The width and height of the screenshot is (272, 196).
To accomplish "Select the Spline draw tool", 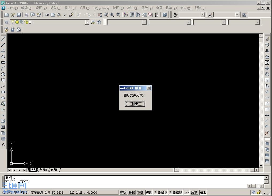I will coord(3,86).
